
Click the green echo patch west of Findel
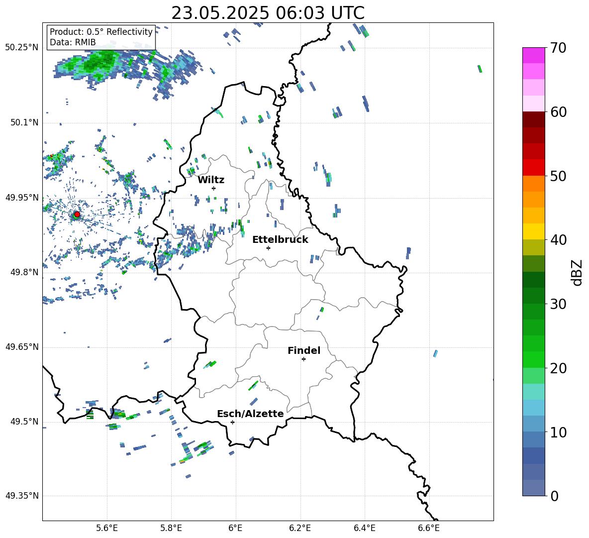[x=210, y=364]
